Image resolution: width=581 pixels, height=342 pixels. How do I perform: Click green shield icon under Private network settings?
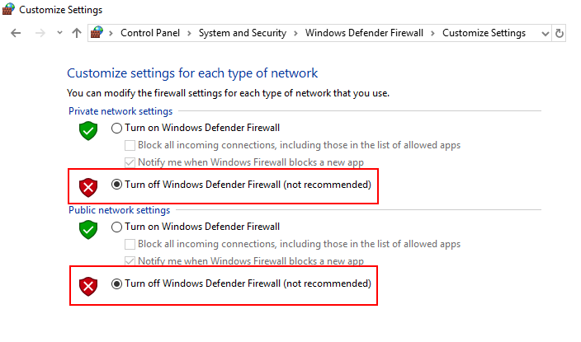88,130
